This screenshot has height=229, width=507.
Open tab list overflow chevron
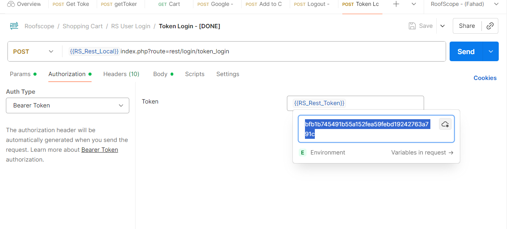(414, 4)
